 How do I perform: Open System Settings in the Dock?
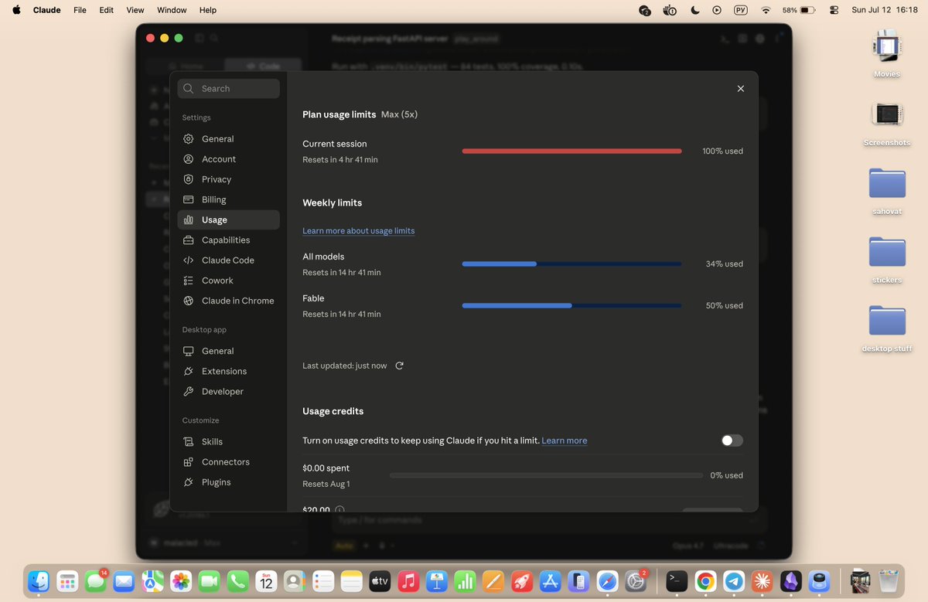tap(636, 581)
